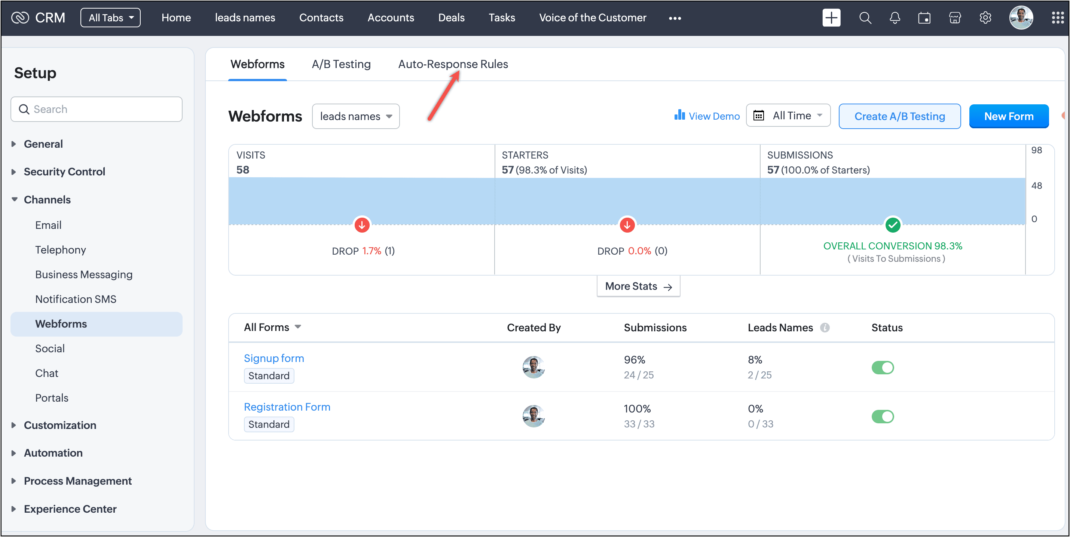The height and width of the screenshot is (537, 1070).
Task: Open the apps grid launcher
Action: pos(1057,18)
